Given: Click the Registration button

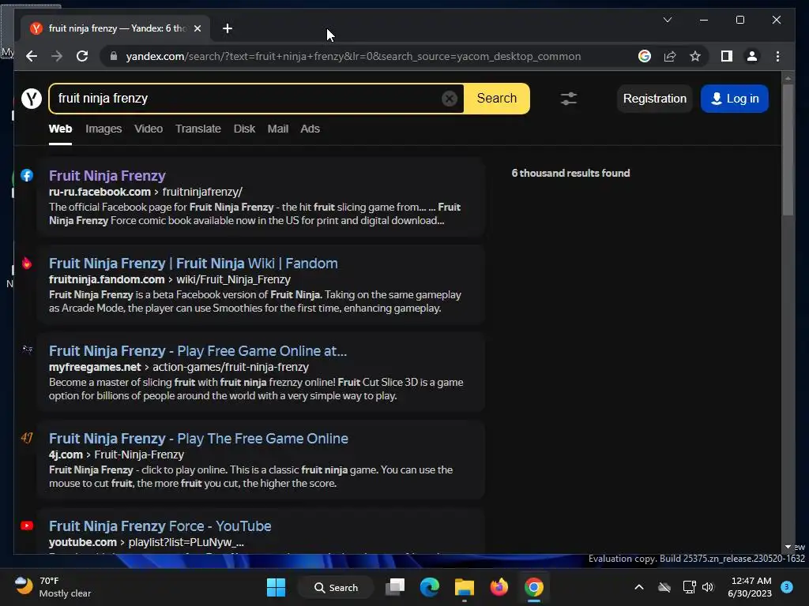Looking at the screenshot, I should click(x=655, y=99).
